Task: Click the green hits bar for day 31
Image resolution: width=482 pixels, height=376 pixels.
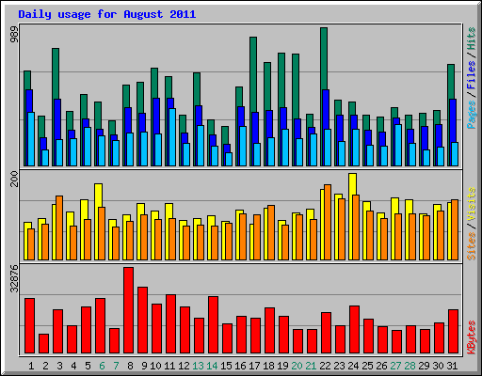Action: 451,82
